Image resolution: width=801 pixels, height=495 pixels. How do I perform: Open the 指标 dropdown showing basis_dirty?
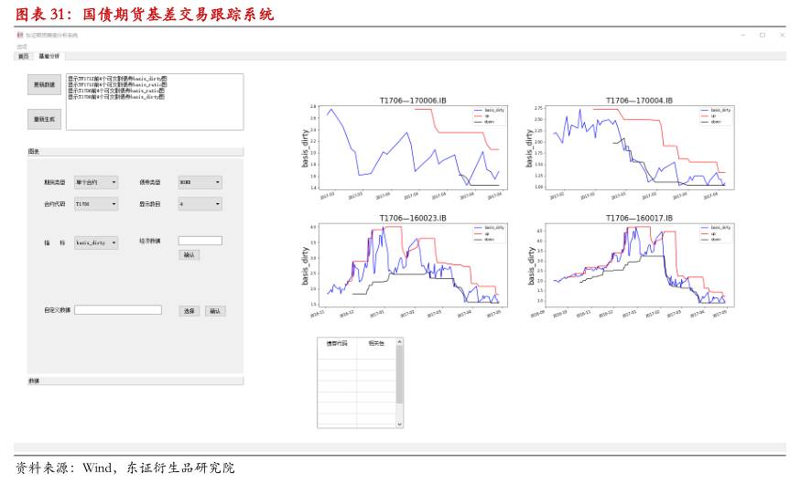click(96, 242)
